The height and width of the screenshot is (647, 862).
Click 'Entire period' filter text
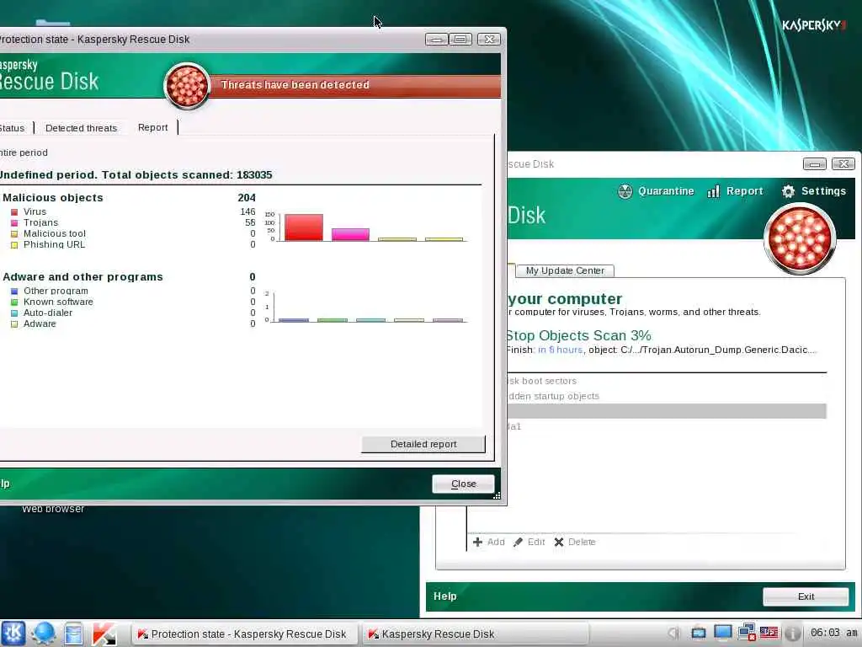coord(24,152)
